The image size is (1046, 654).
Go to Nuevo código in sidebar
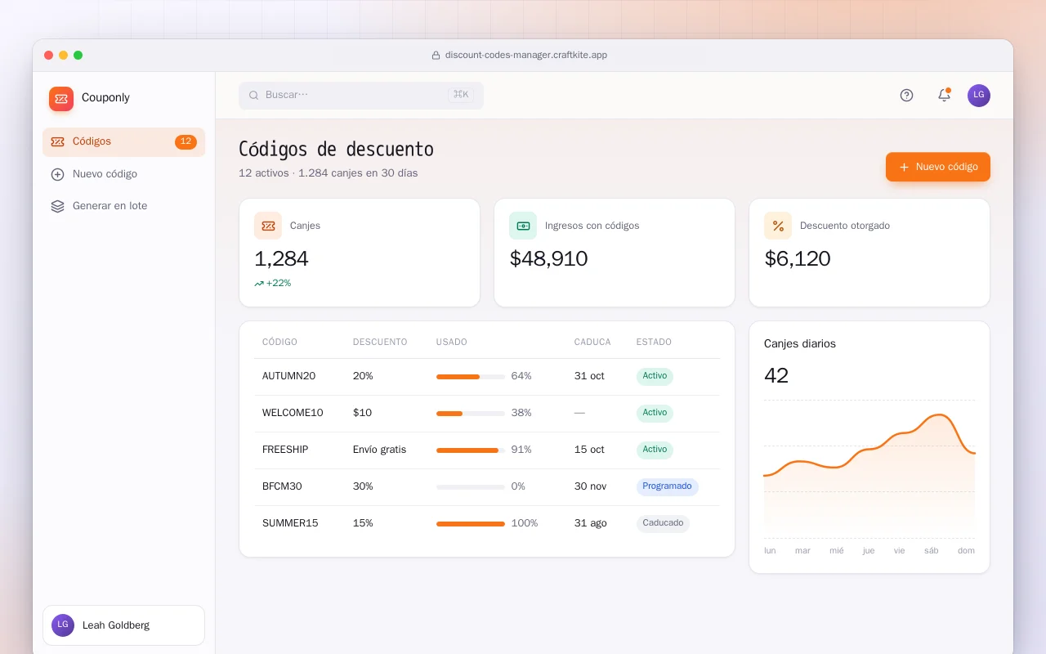click(123, 174)
